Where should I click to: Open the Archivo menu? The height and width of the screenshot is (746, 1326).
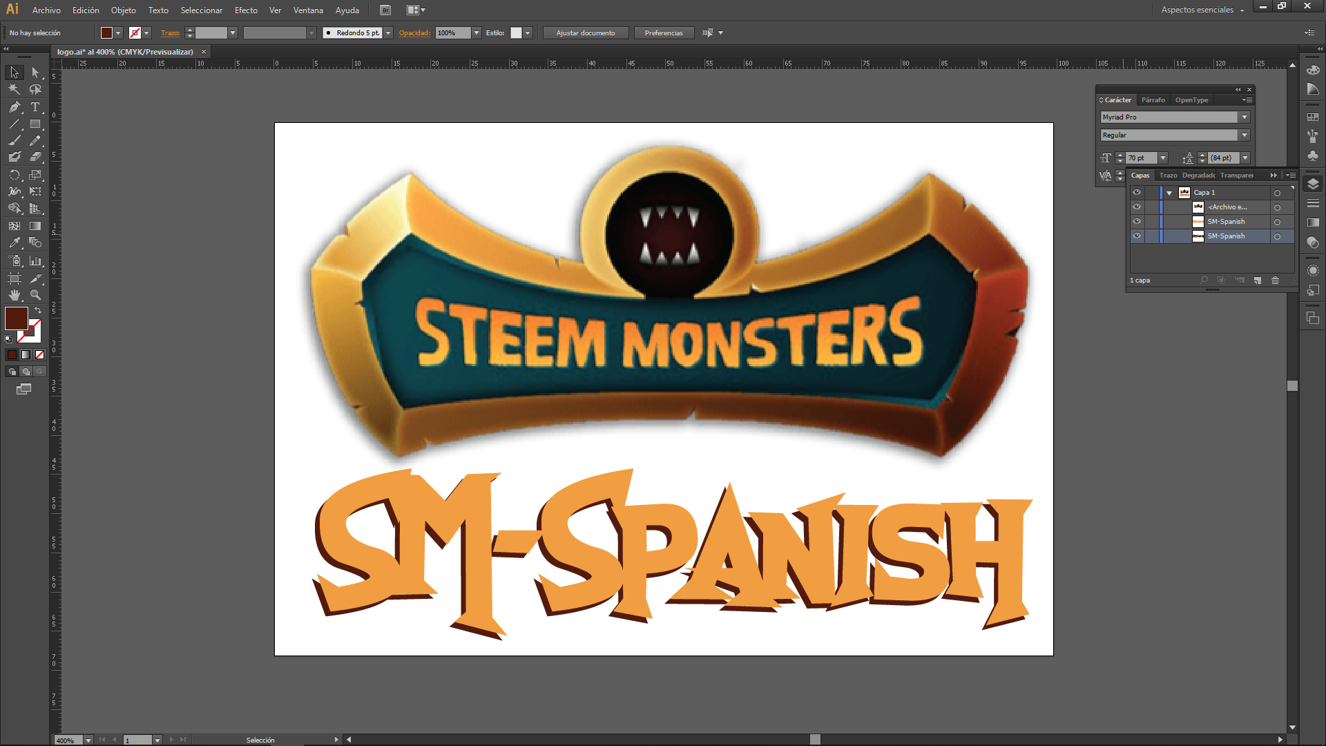click(46, 10)
